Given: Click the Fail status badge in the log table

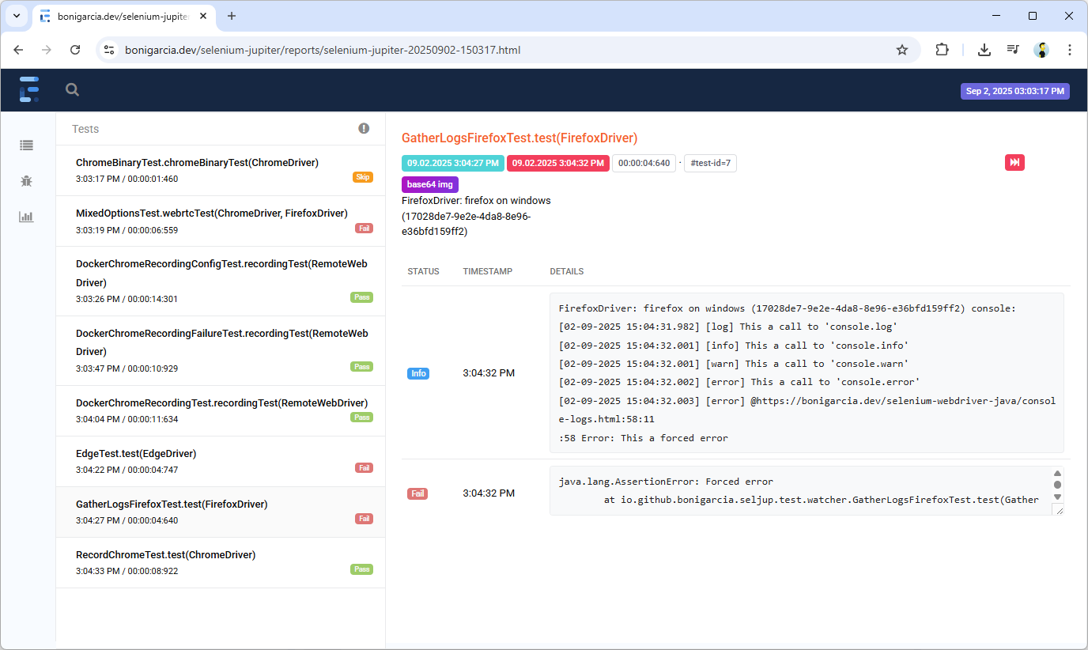Looking at the screenshot, I should (x=417, y=493).
